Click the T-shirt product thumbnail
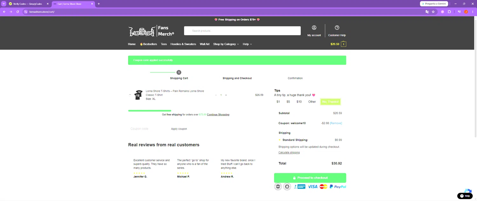Viewport: 477px width, 201px height. pyautogui.click(x=138, y=95)
